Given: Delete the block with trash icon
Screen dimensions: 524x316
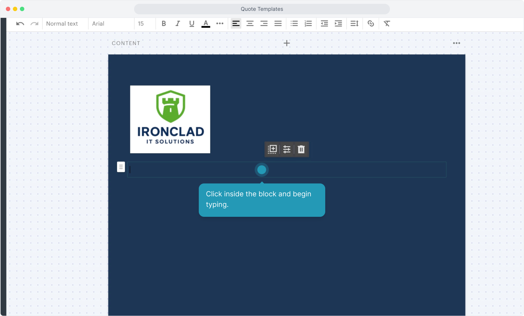Looking at the screenshot, I should coord(301,149).
